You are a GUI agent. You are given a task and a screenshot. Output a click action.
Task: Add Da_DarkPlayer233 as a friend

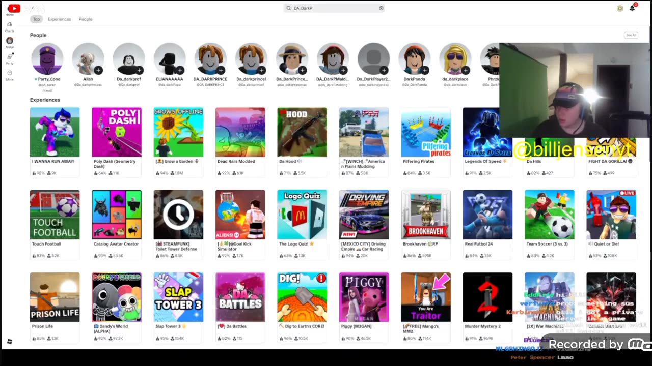(x=384, y=70)
